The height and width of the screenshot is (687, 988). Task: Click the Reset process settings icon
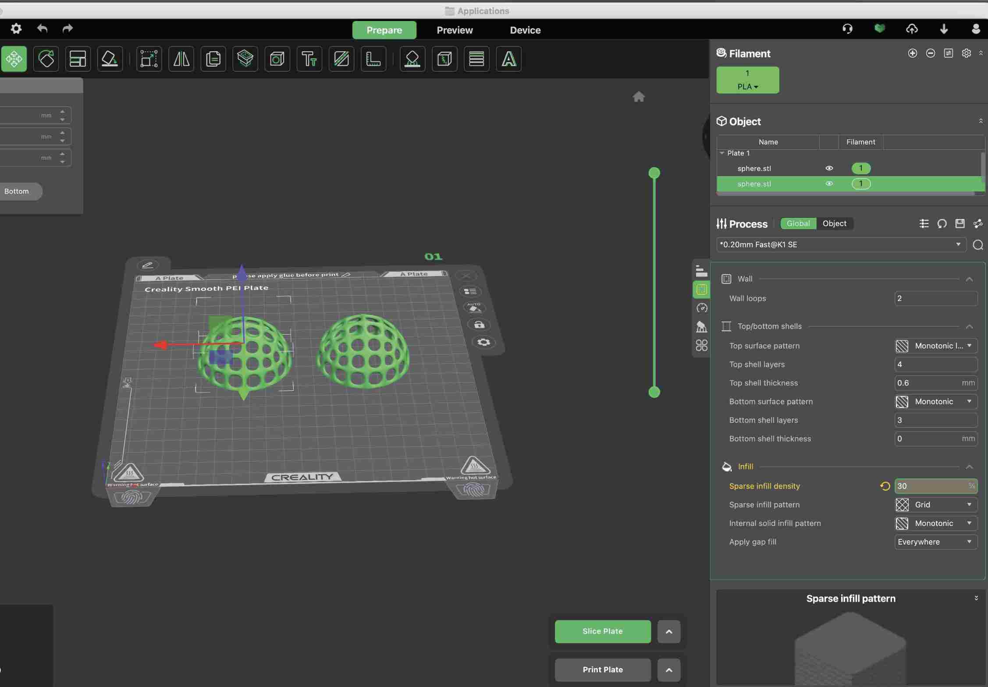(942, 223)
